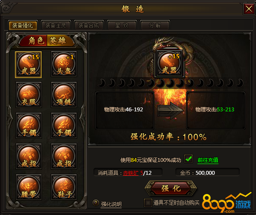Switch to the 星纹 tab
Viewport: 256px width, 215px height.
click(122, 25)
